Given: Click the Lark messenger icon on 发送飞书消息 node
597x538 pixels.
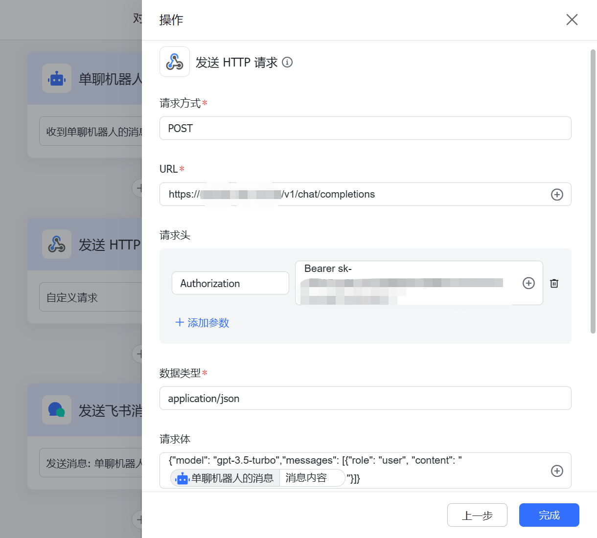Looking at the screenshot, I should pyautogui.click(x=57, y=410).
